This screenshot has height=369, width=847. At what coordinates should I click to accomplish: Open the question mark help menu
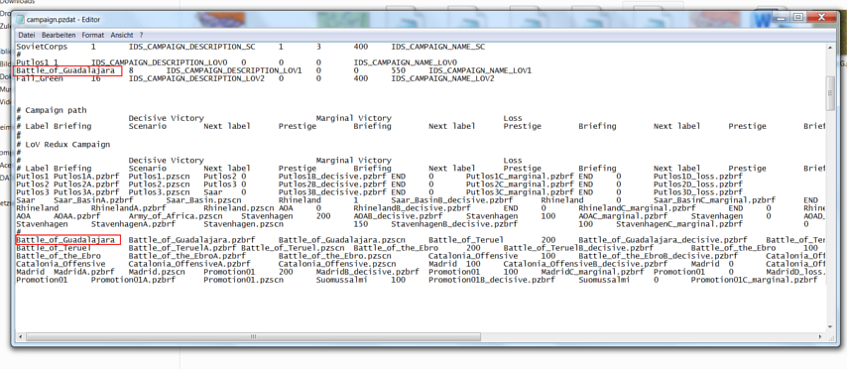[x=142, y=35]
